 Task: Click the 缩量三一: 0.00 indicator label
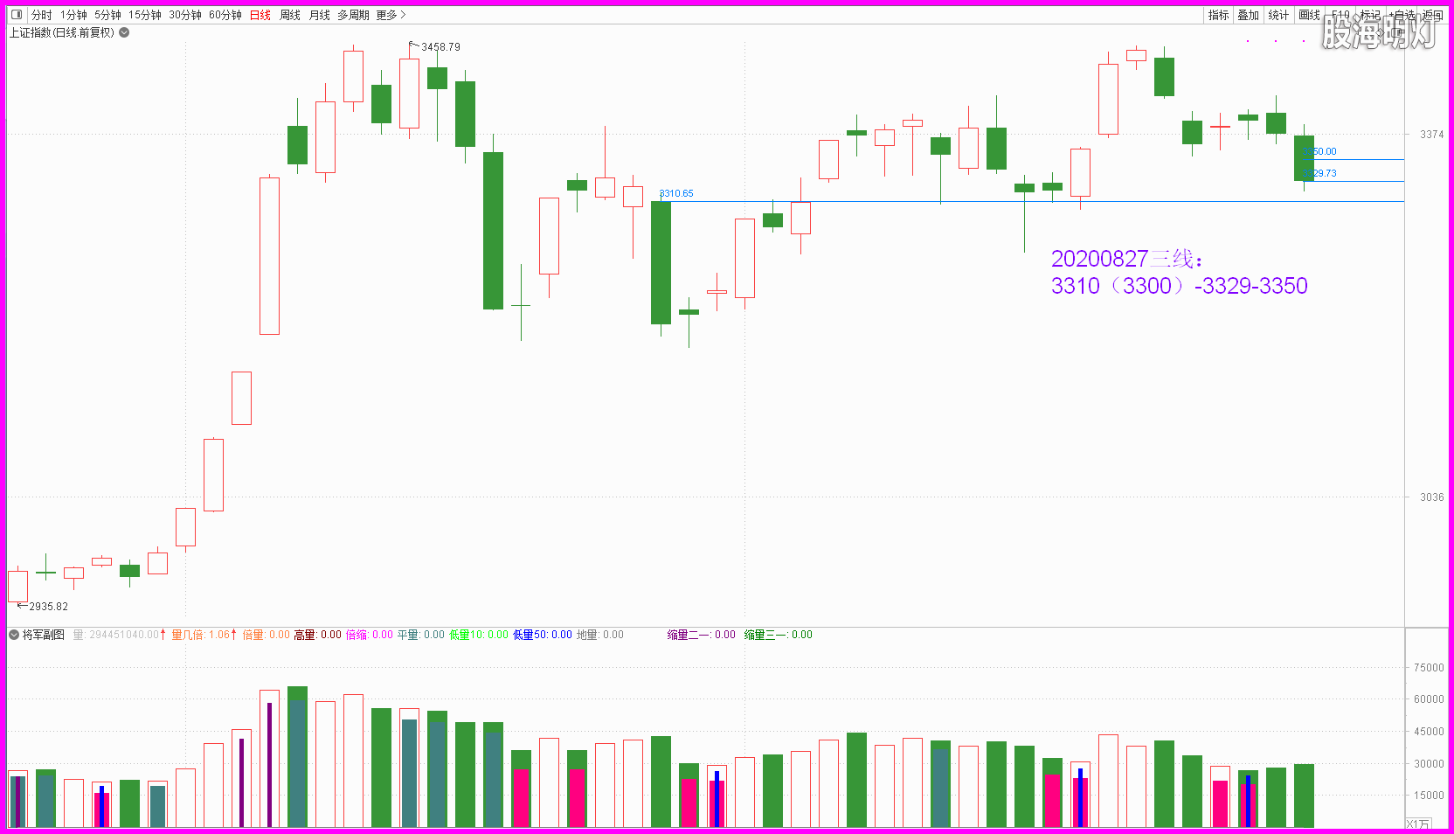point(779,635)
